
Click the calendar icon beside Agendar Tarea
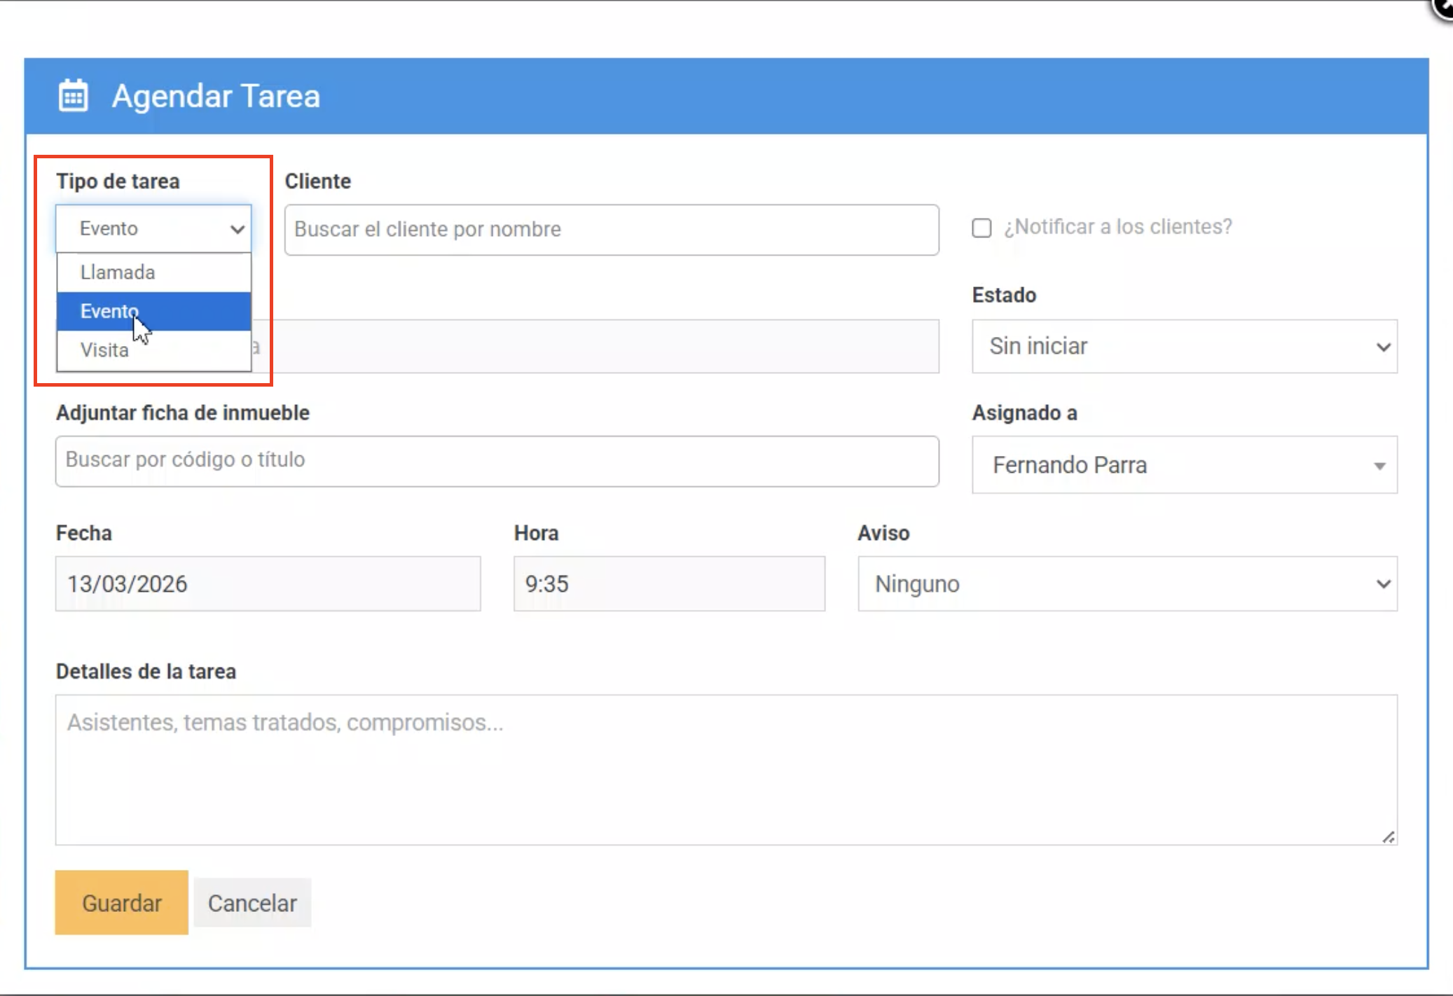[73, 96]
